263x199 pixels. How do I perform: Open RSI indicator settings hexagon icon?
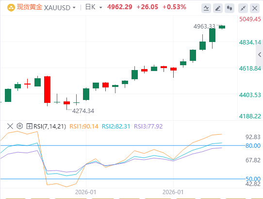pos(20,126)
